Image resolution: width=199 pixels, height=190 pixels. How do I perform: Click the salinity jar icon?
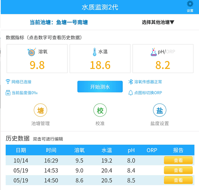click(x=8, y=93)
